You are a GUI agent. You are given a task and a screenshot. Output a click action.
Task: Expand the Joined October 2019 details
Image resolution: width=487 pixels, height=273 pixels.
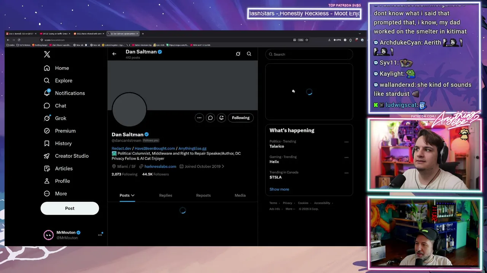202,166
